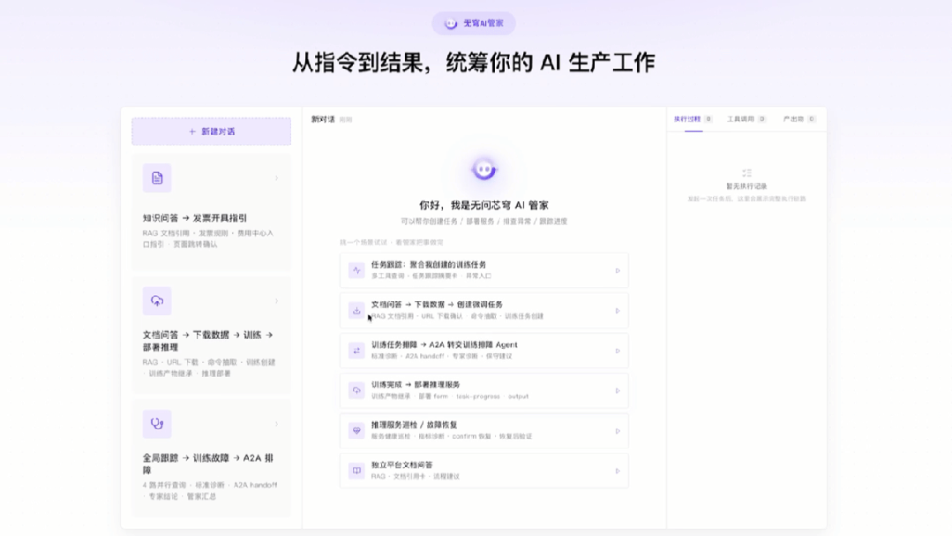The height and width of the screenshot is (536, 952).
Task: Switch to the 产出物 tab
Action: 793,119
